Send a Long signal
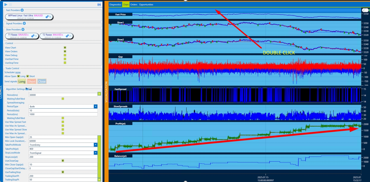This screenshot has height=182, width=370. click(x=22, y=81)
